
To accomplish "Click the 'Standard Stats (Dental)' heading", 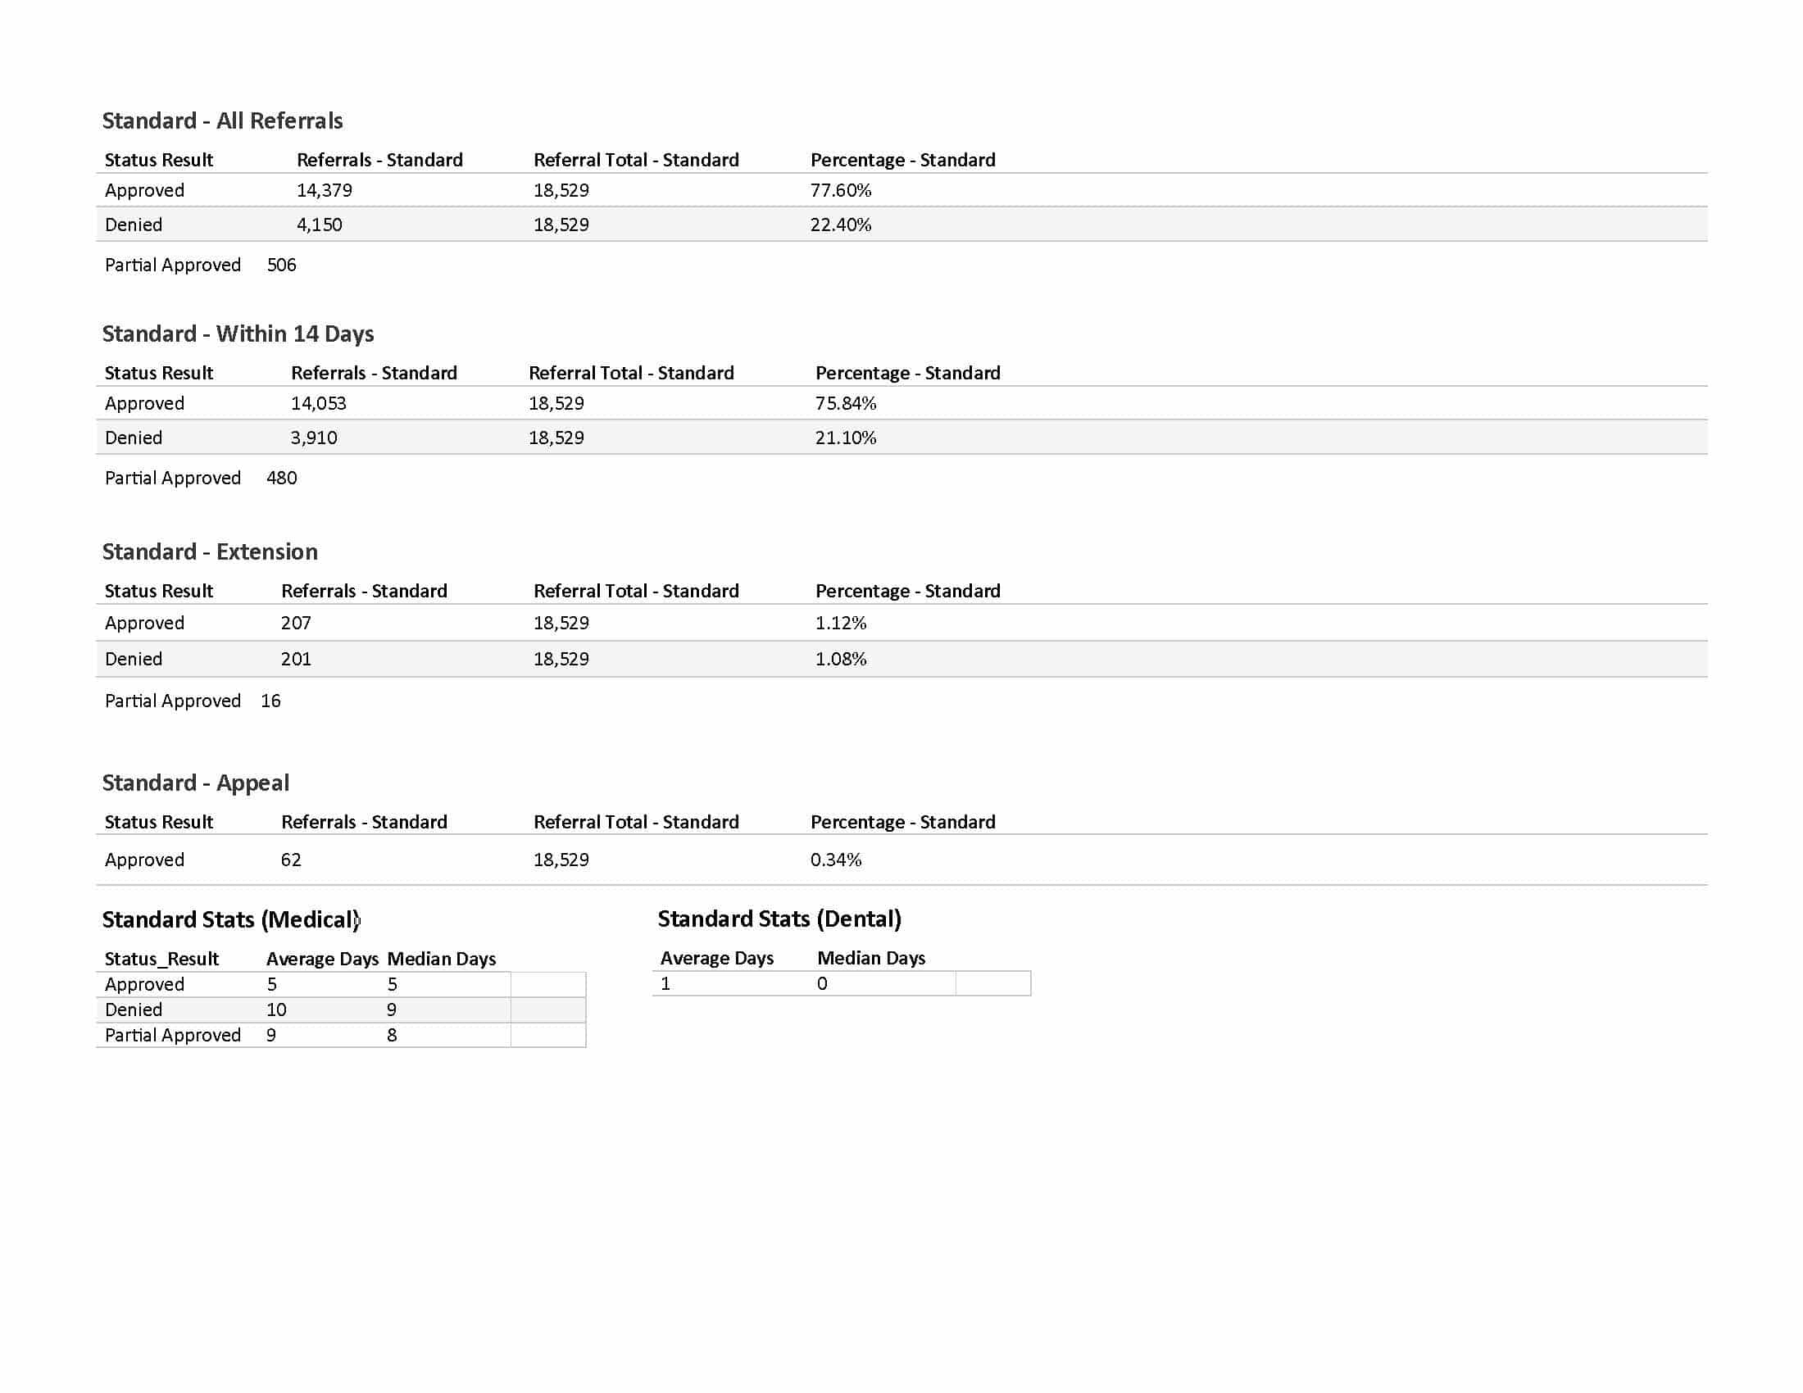I will pos(779,919).
